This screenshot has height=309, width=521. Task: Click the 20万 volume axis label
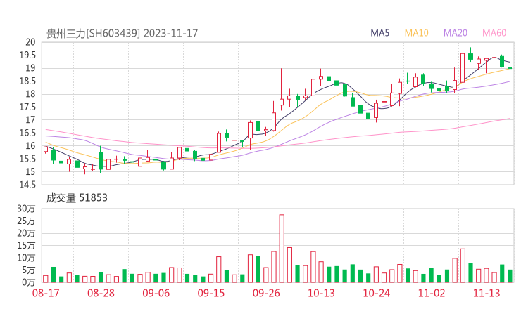26,233
